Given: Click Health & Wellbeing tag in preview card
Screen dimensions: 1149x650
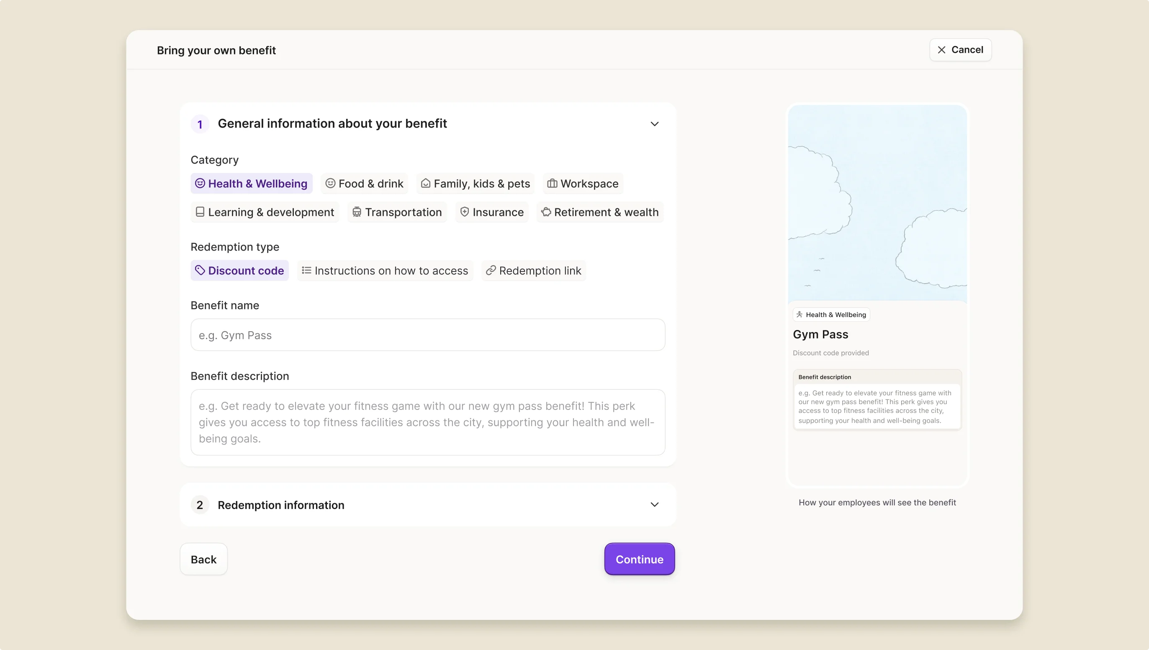Looking at the screenshot, I should click(831, 315).
